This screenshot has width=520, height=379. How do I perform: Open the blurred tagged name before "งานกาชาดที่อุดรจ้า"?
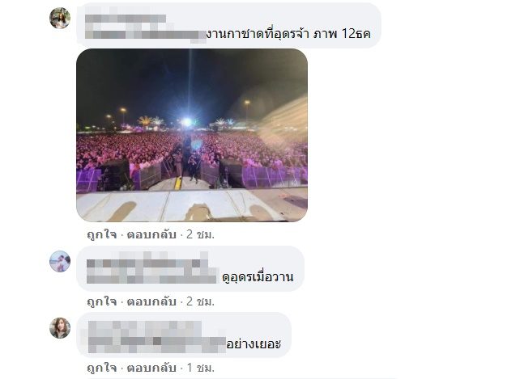(x=146, y=35)
